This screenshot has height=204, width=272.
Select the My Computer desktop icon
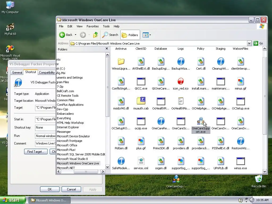(x=10, y=7)
